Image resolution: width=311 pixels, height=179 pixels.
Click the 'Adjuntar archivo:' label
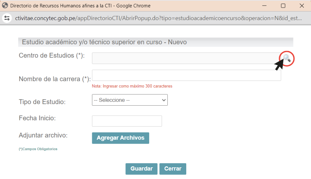43,135
